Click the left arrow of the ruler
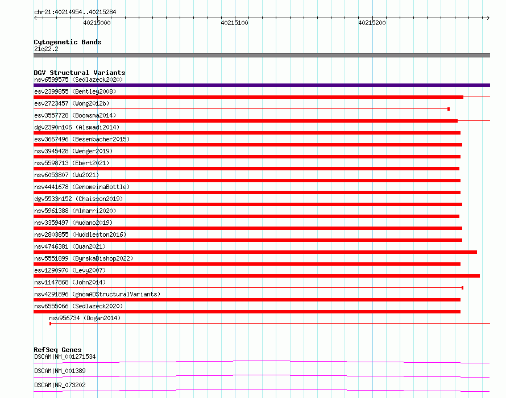 coord(35,18)
